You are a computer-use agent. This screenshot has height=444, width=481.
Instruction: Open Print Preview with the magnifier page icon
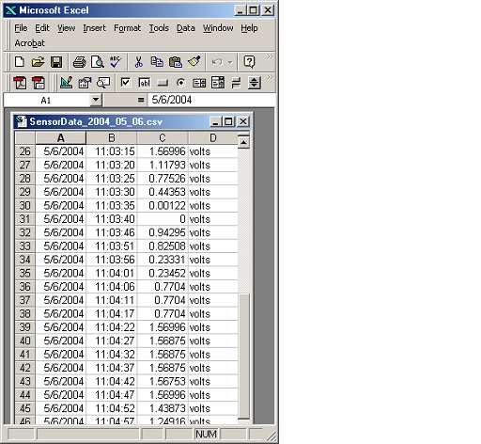coord(98,62)
